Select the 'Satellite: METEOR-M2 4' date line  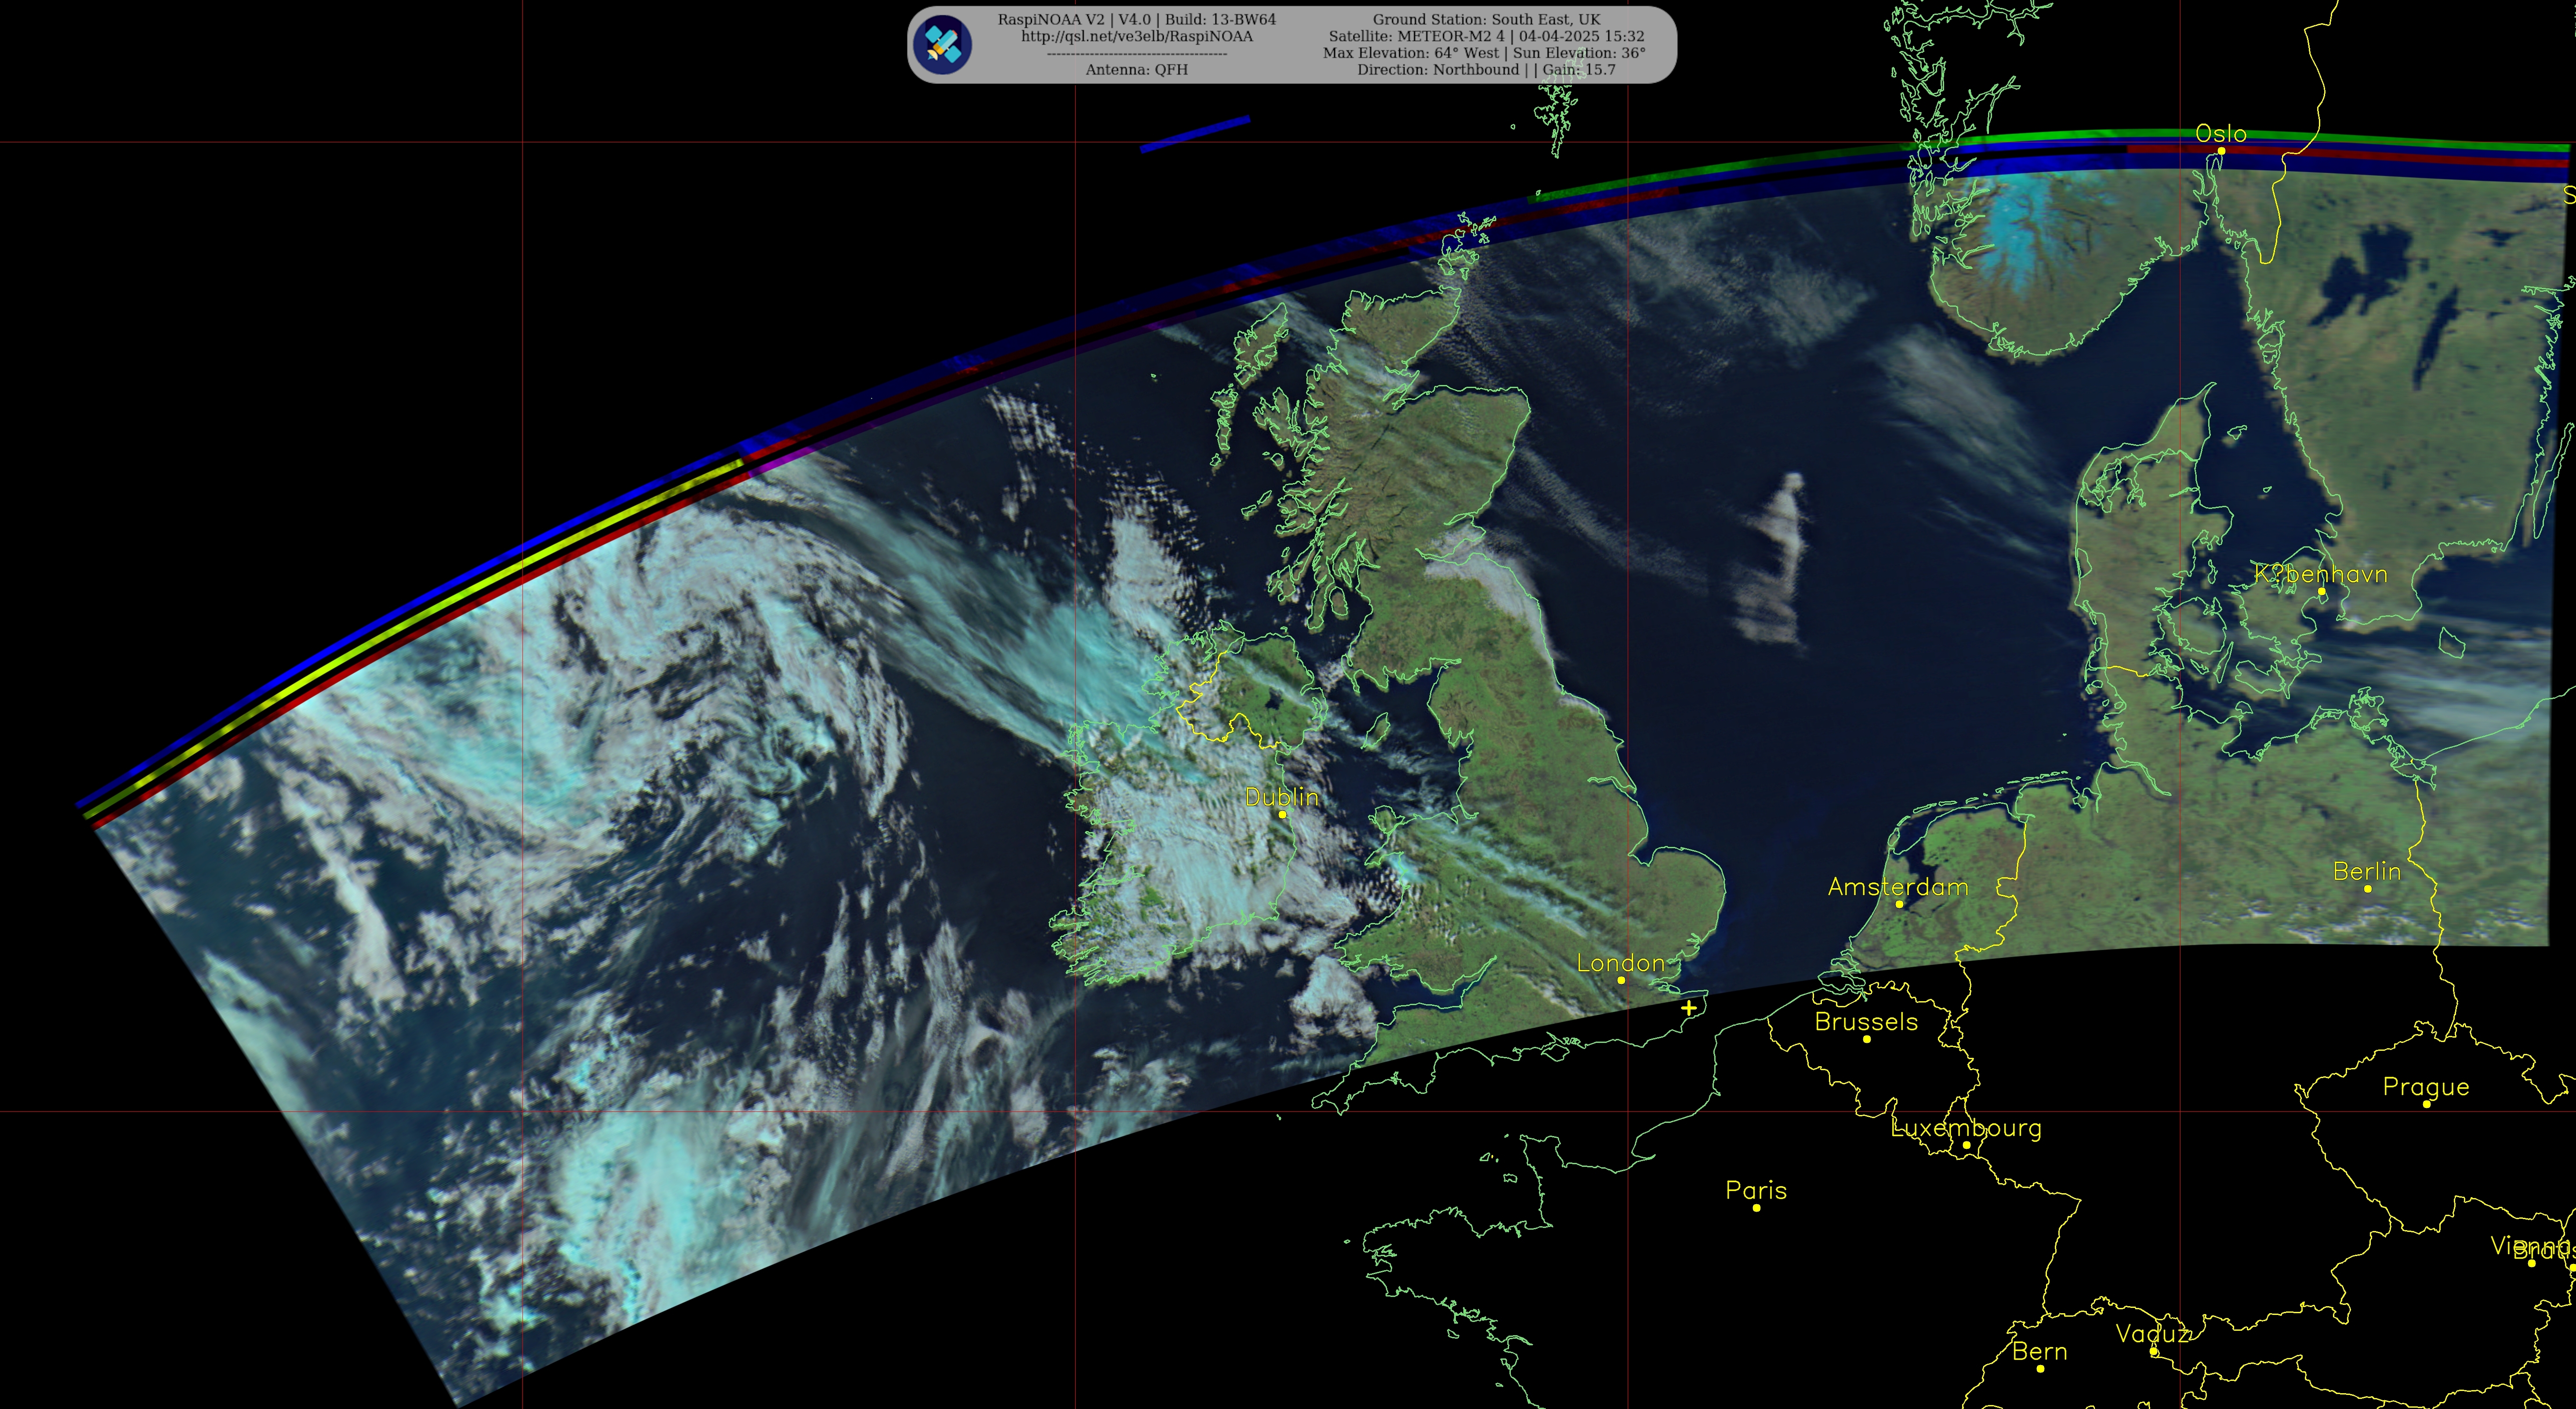click(x=1486, y=36)
